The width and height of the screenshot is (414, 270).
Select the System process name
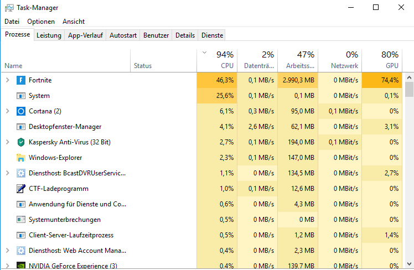point(39,96)
